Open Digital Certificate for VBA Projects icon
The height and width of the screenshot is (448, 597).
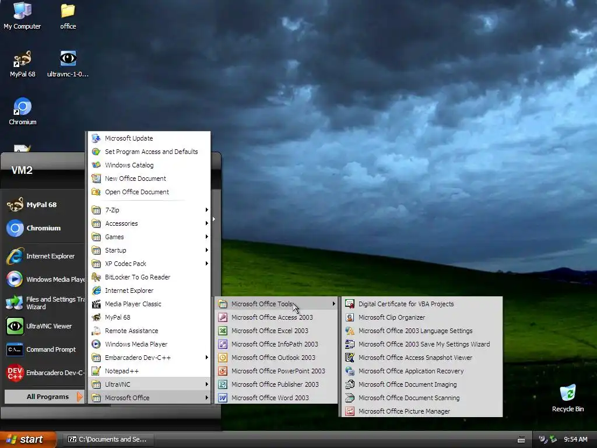(x=350, y=304)
